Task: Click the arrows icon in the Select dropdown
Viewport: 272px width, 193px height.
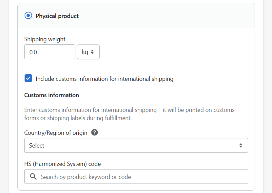Action: 241,145
